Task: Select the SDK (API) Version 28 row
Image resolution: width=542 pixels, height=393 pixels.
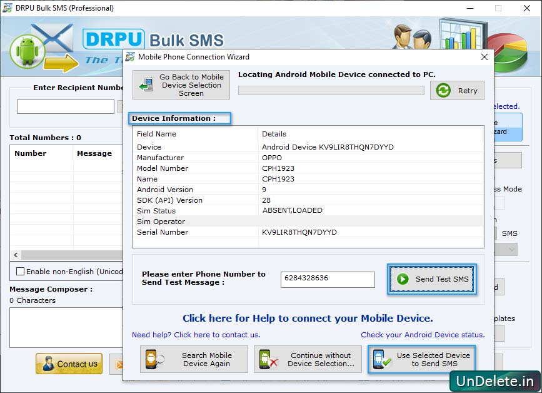Action: tap(308, 200)
